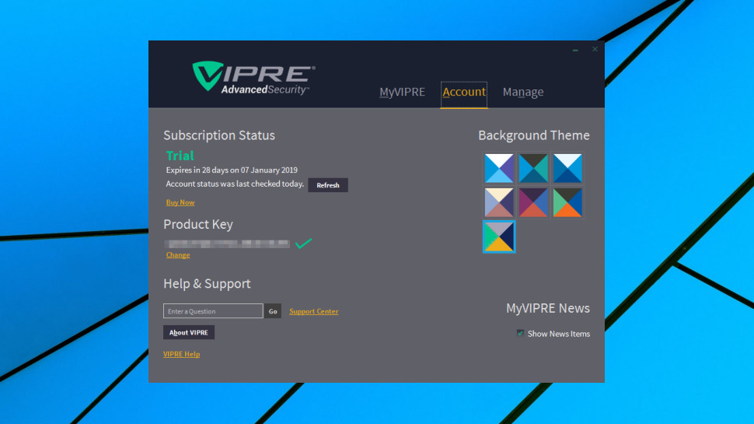This screenshot has width=754, height=424.
Task: Click the 'Expires in 28 days' text
Action: pyautogui.click(x=232, y=170)
